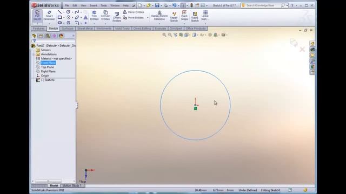Screen dimensions: 346x194
Task: Open dropdown arrow next to Undo icon
Action: tap(178, 5)
